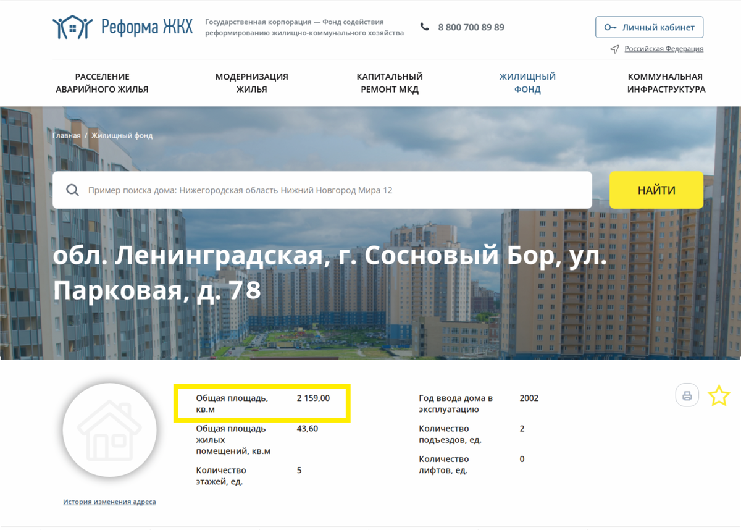Open the Коммунальная инфраструктура section
This screenshot has height=530, width=741.
666,82
